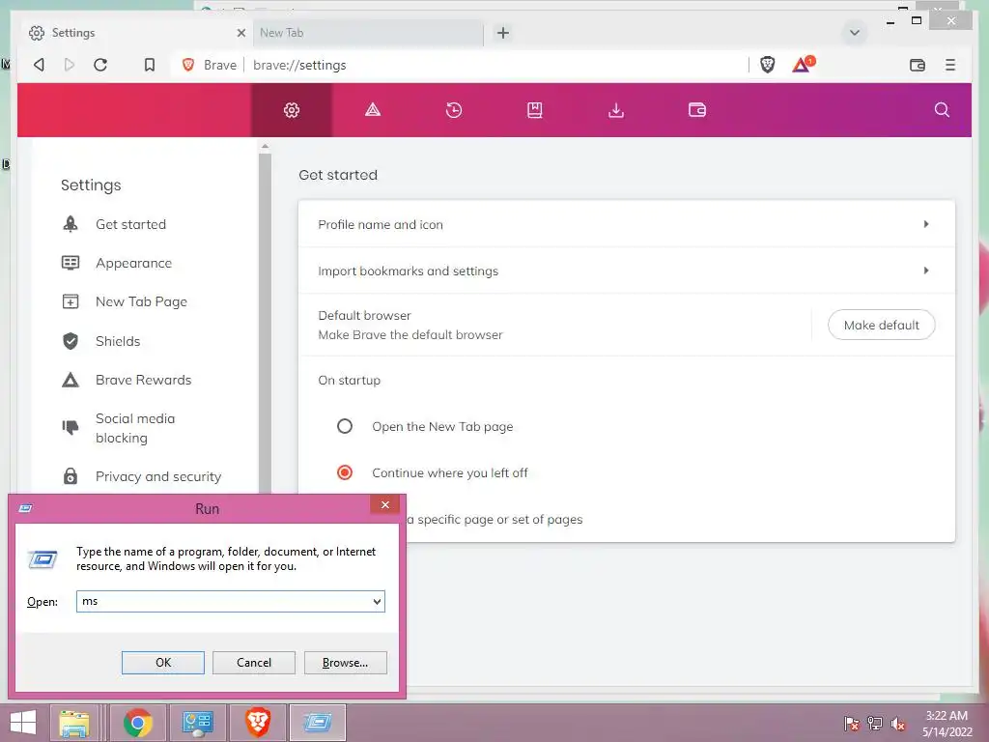Click the Make default button
989x742 pixels.
tap(881, 325)
